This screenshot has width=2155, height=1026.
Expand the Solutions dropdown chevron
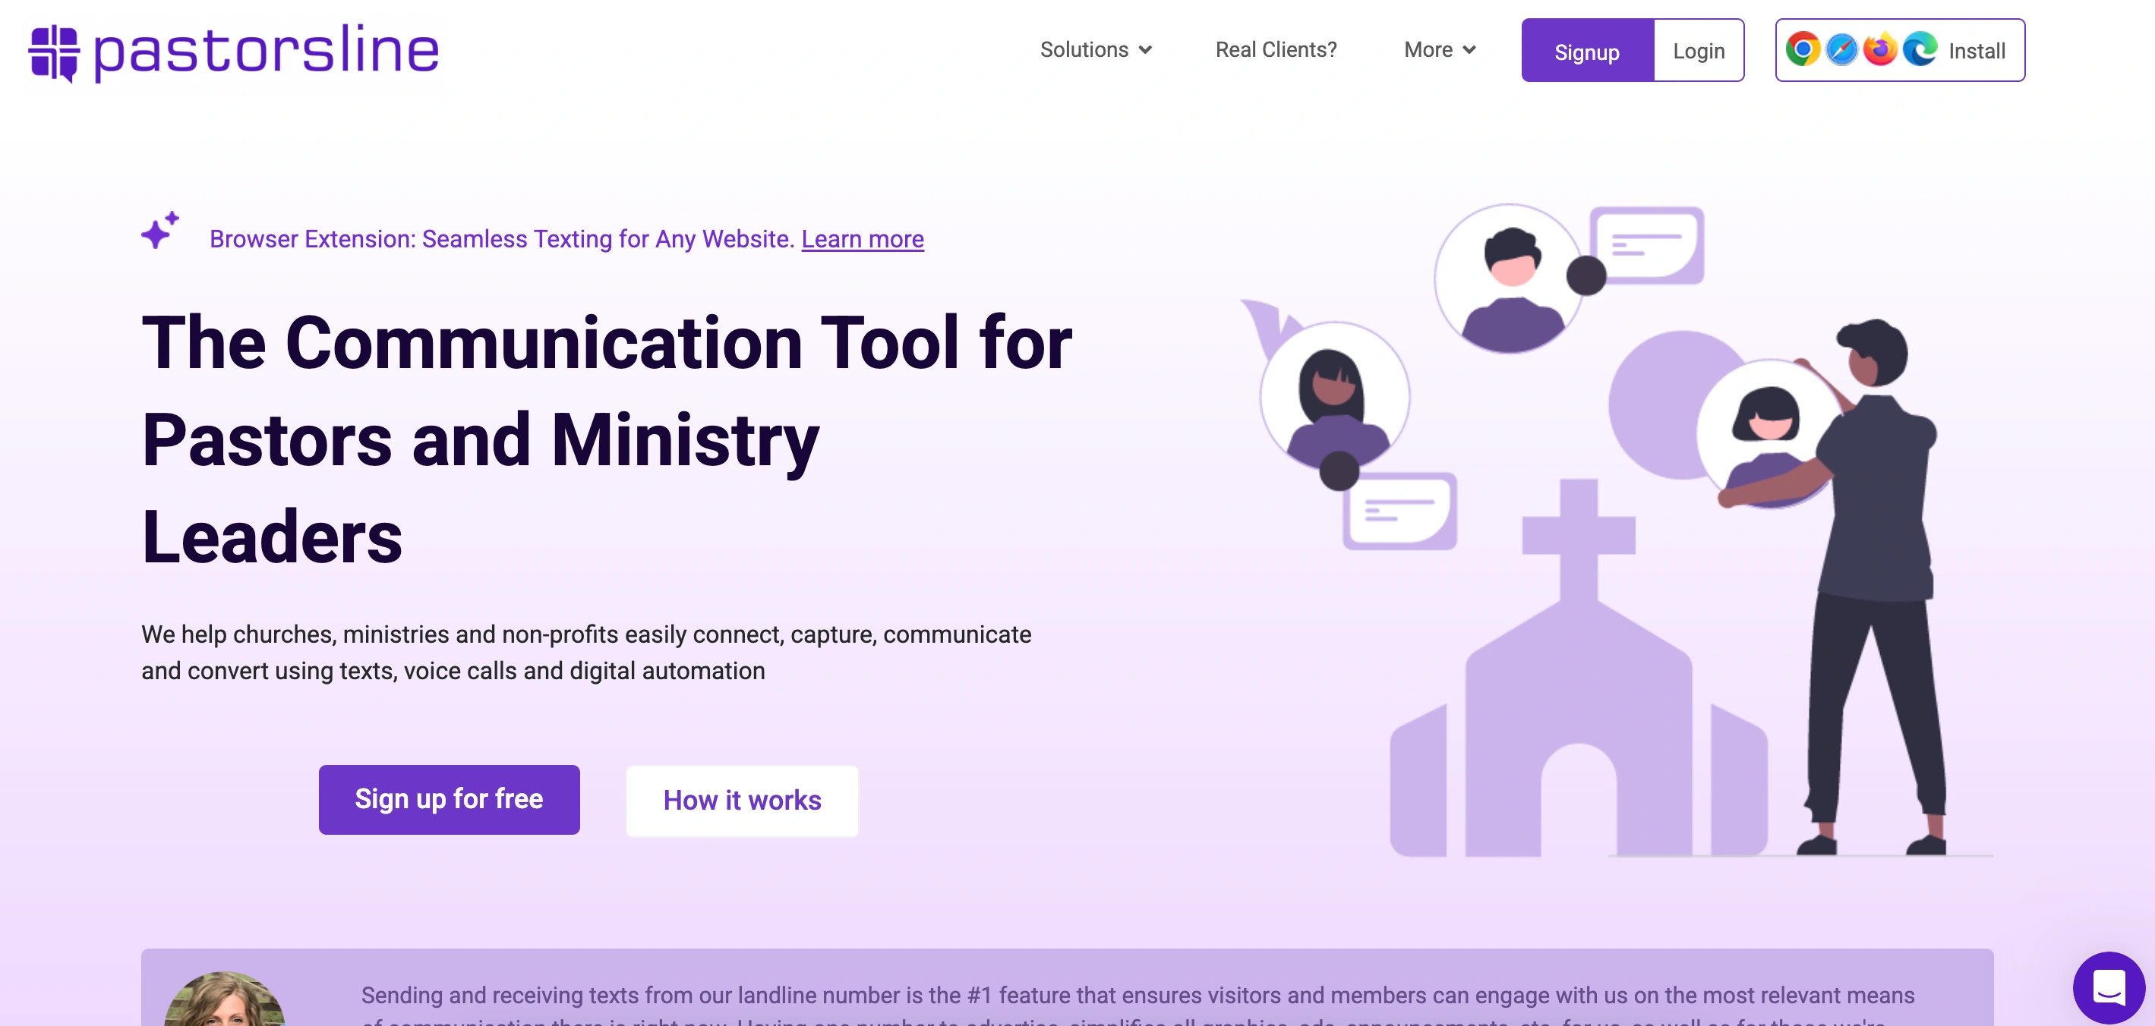(1145, 50)
